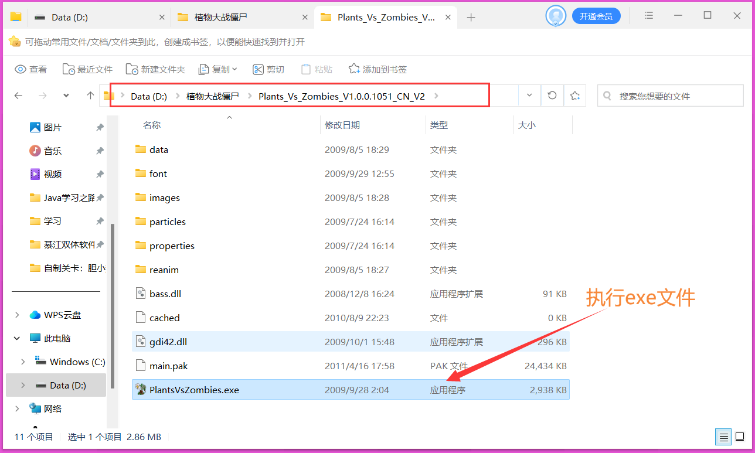The height and width of the screenshot is (453, 755).
Task: Select the font folder
Action: [351, 173]
